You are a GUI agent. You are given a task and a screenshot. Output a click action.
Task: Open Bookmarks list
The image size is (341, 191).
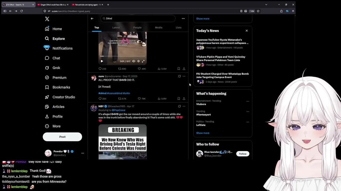[58, 87]
